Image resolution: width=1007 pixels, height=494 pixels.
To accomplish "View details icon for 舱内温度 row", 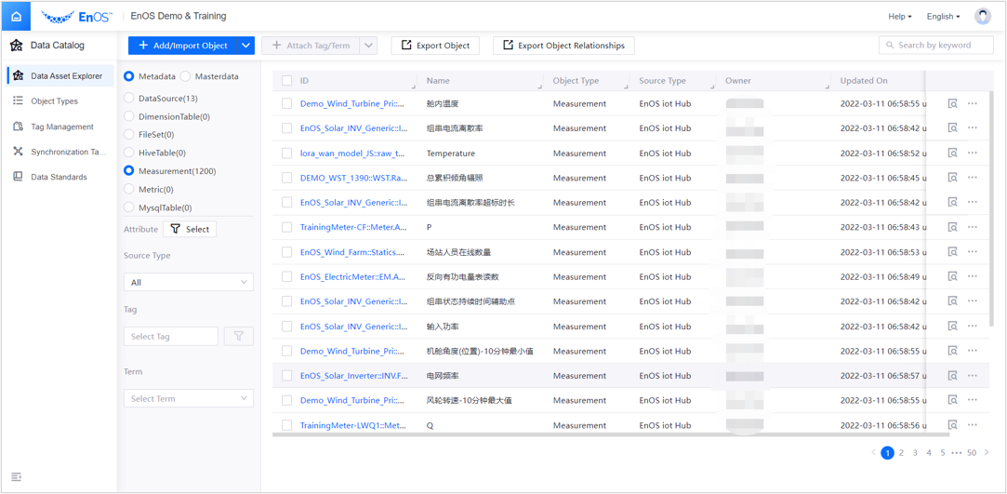I will [952, 104].
